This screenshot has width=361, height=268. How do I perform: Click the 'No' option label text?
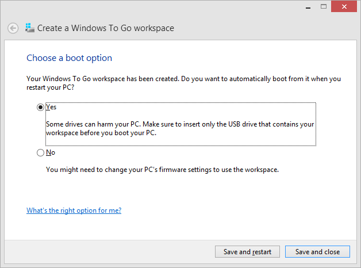[51, 153]
